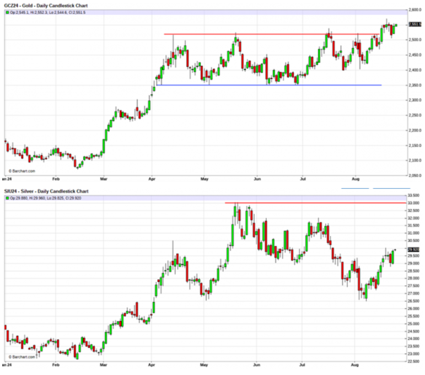Click the Mar label on gold time axis

click(x=104, y=179)
